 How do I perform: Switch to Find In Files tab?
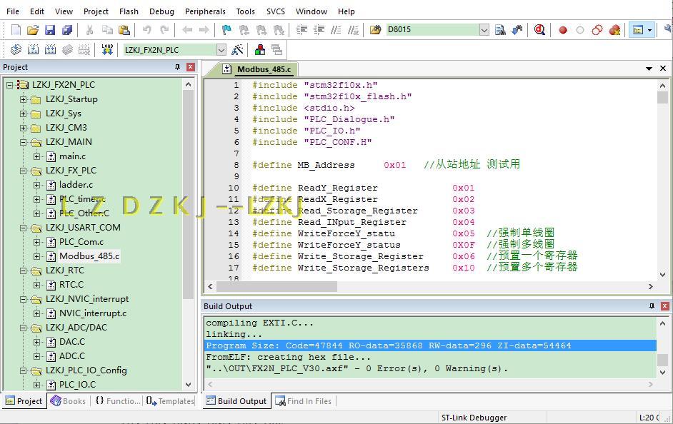(304, 401)
